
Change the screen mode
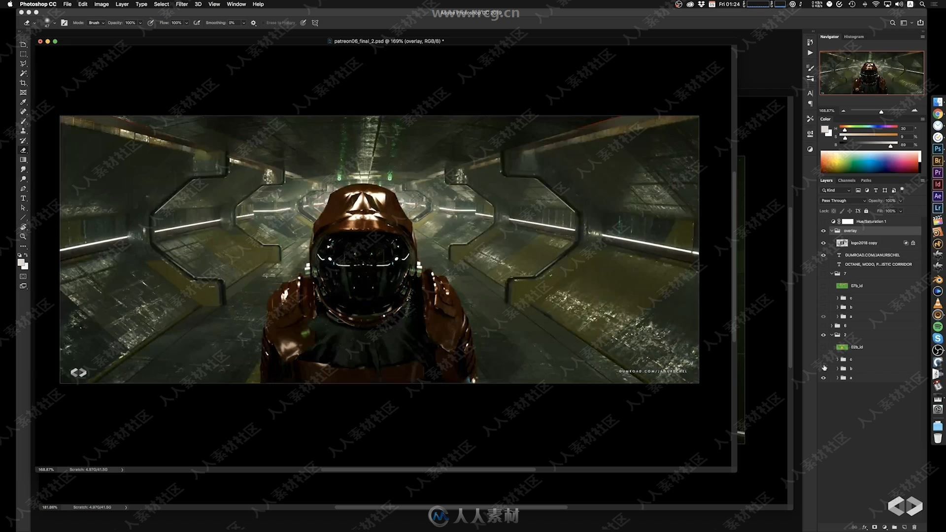(23, 286)
